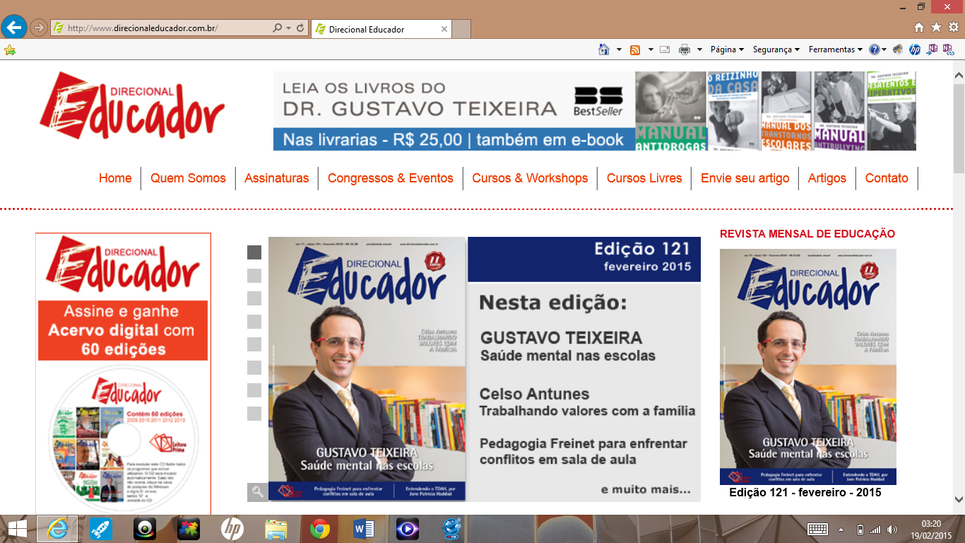This screenshot has height=543, width=965.
Task: Click the Dr. Gustavo Teixeira books banner
Action: (594, 111)
